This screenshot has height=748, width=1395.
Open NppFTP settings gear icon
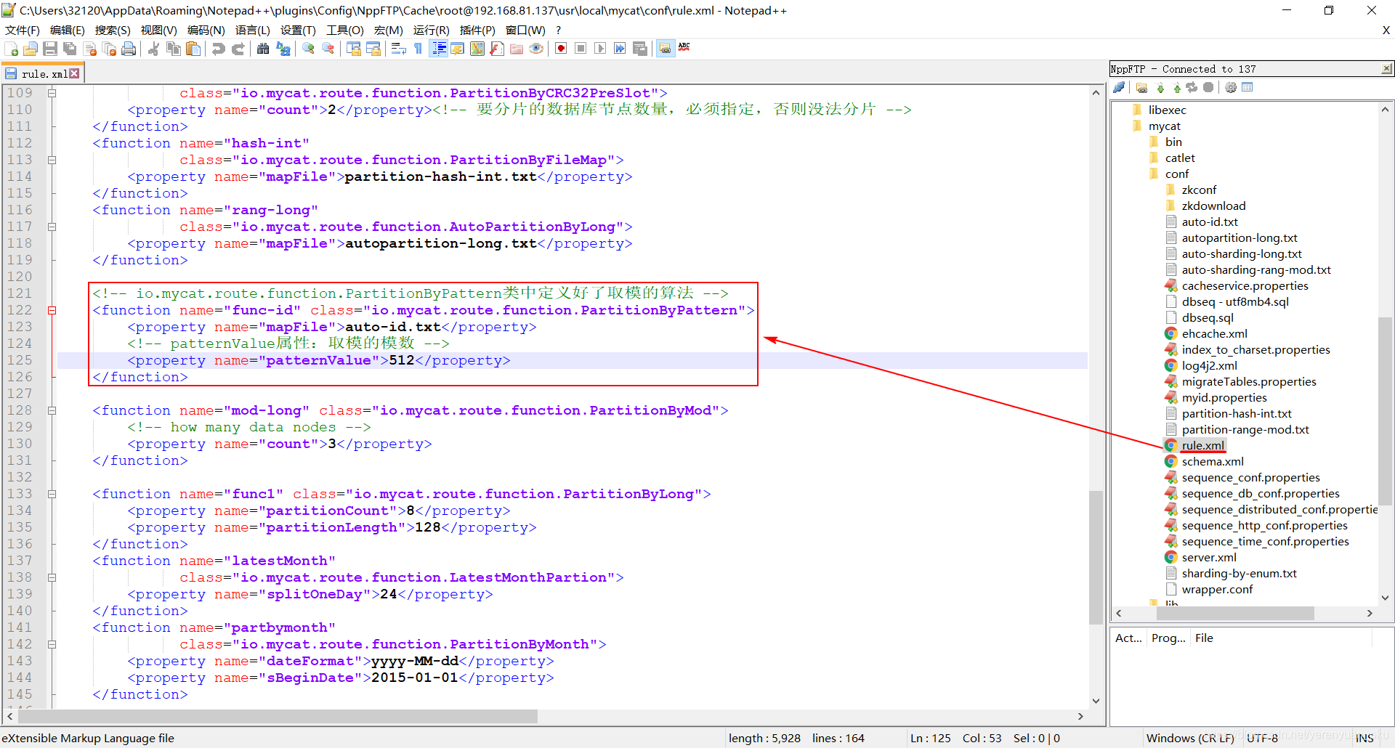point(1230,88)
